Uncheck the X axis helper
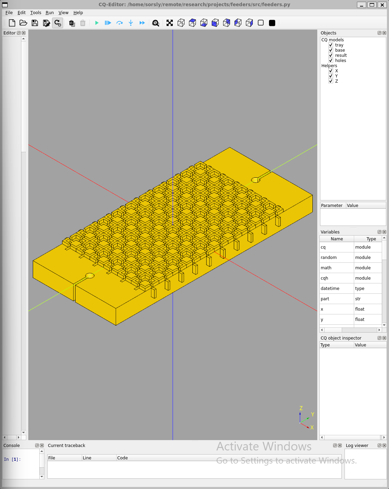The image size is (389, 489). pos(331,71)
